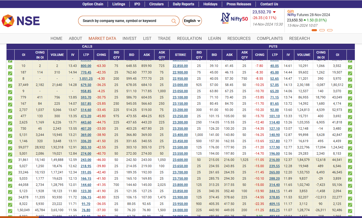
Task: Click puts chart icon in 23,950.00 row
Action: pyautogui.click(x=350, y=204)
